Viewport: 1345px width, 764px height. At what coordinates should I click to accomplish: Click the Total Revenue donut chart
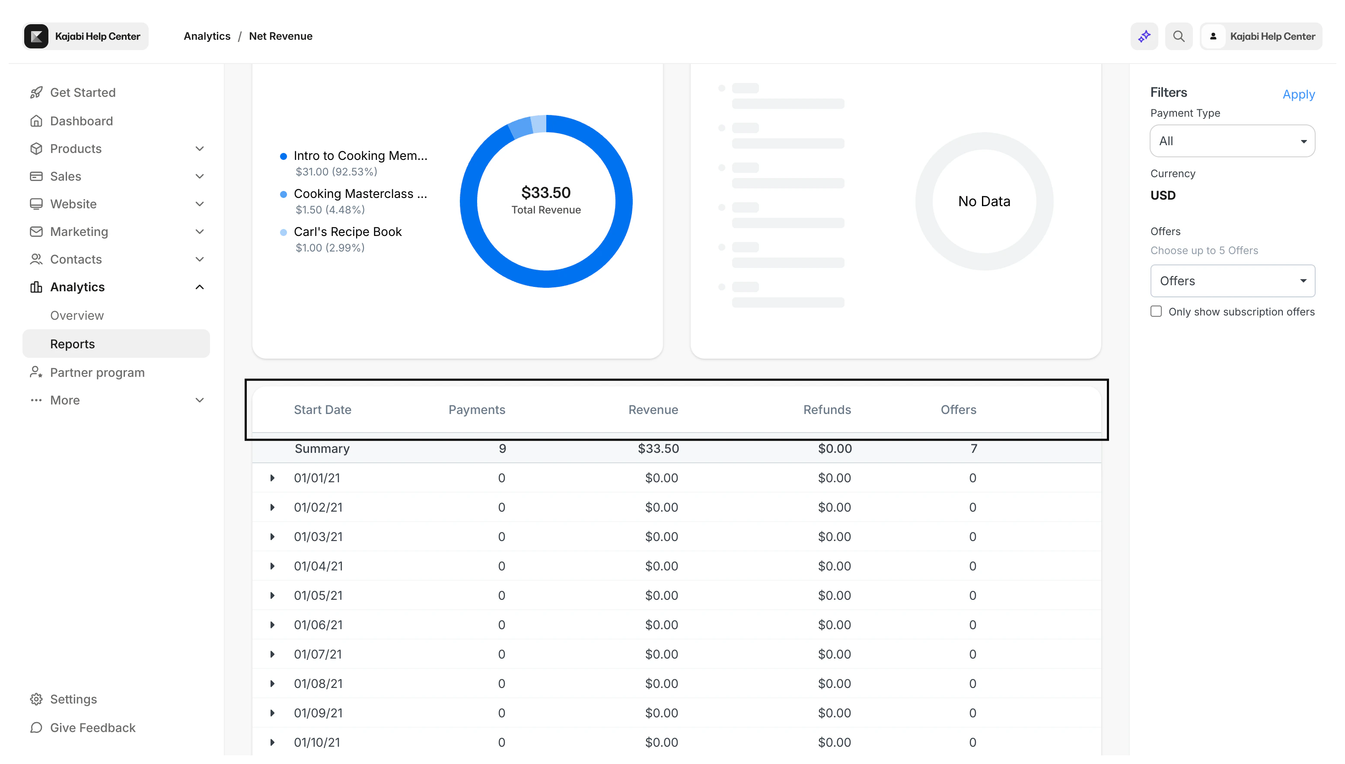546,201
